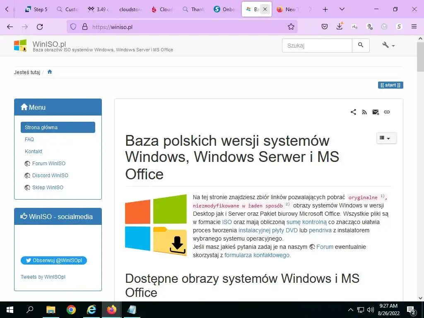The image size is (424, 318).
Task: Open the notification center icon
Action: [411, 310]
